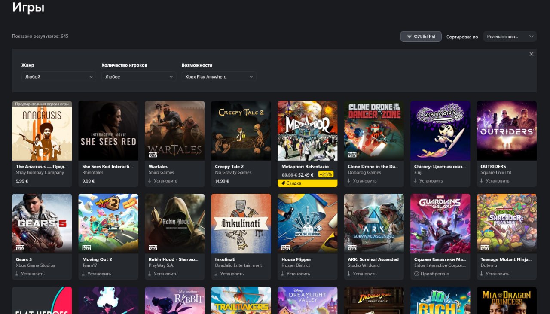Open the Жанр genre dropdown
This screenshot has height=314, width=550.
click(x=58, y=77)
